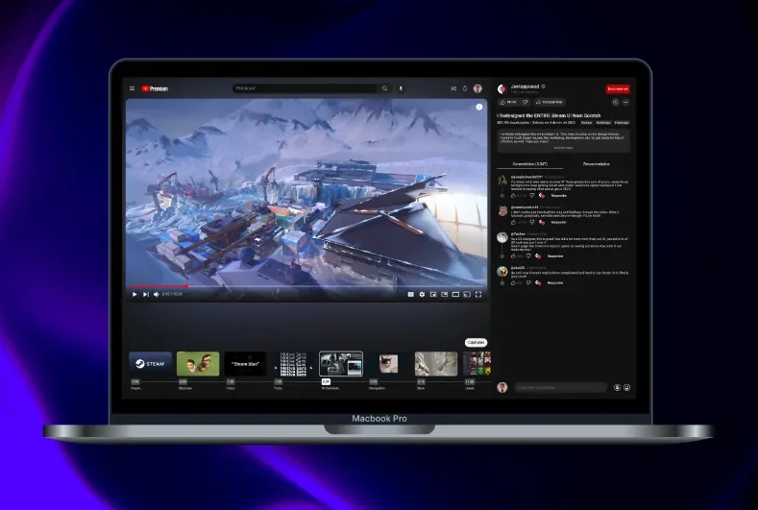Open the account avatar in top bar
The image size is (758, 510).
pyautogui.click(x=477, y=88)
